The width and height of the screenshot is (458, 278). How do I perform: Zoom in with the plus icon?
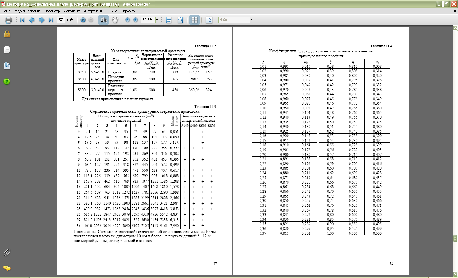135,20
